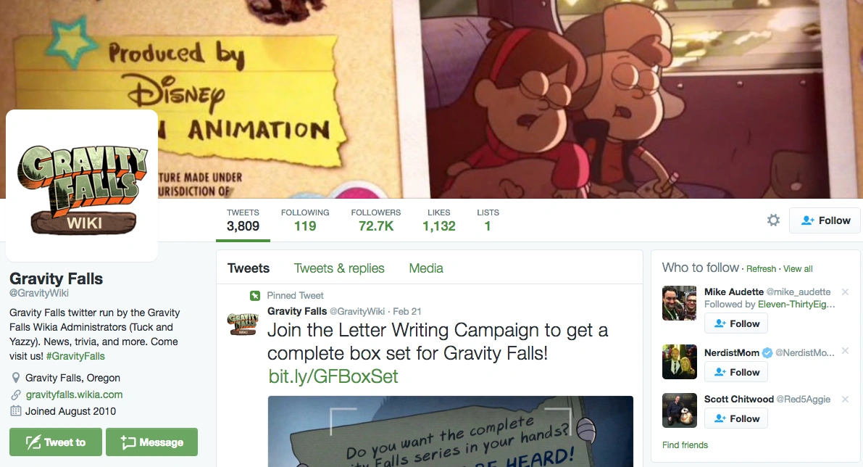Dismiss Mike Audette suggestion with X

point(846,292)
